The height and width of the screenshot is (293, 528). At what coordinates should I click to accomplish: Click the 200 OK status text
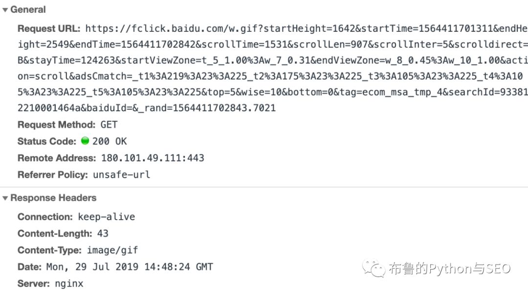click(110, 141)
